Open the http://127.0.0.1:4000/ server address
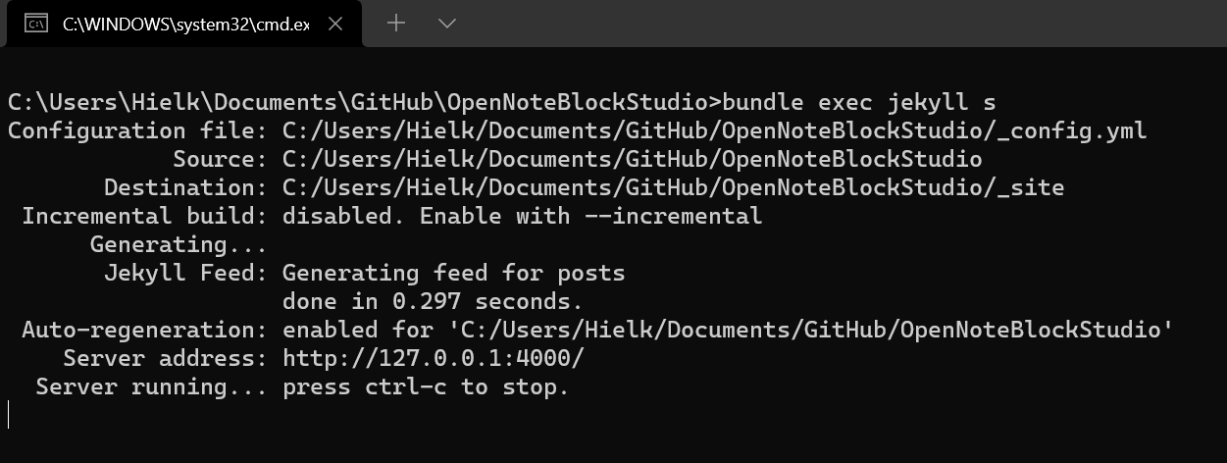The image size is (1227, 463). pos(433,359)
